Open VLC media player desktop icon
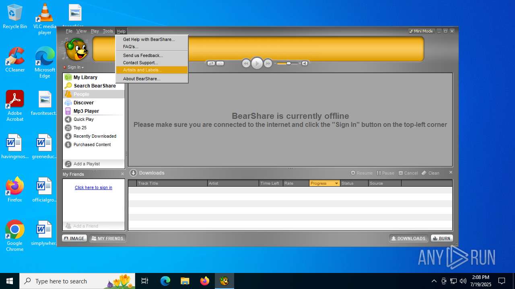The image size is (515, 289). tap(45, 19)
